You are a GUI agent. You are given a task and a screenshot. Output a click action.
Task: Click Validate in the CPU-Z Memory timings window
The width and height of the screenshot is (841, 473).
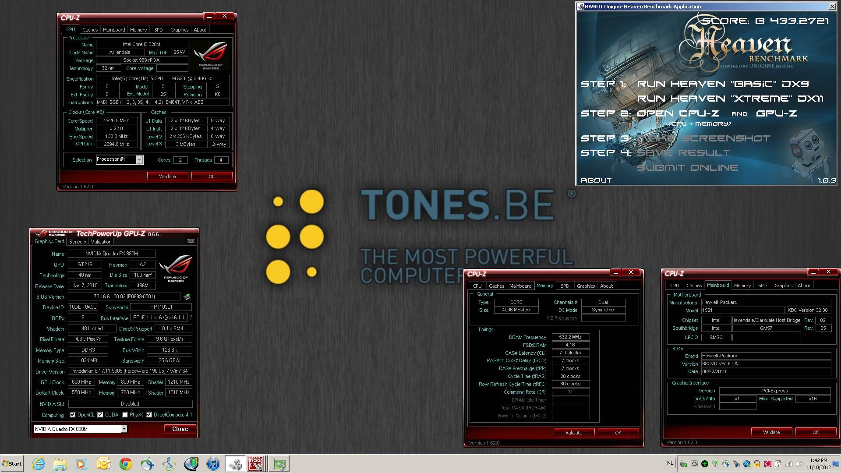(x=574, y=433)
